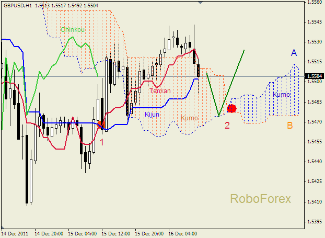This screenshot has width=325, height=238.
Task: Click the time scale start triangle at bottom left
Action: click(3, 227)
